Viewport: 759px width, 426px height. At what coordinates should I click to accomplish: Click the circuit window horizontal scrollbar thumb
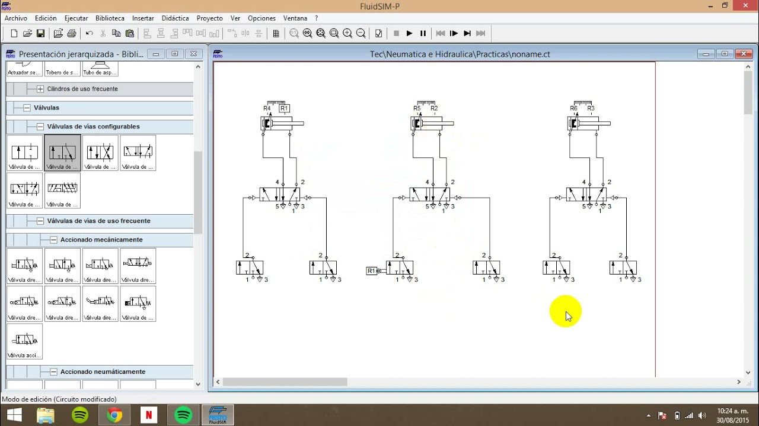[285, 382]
